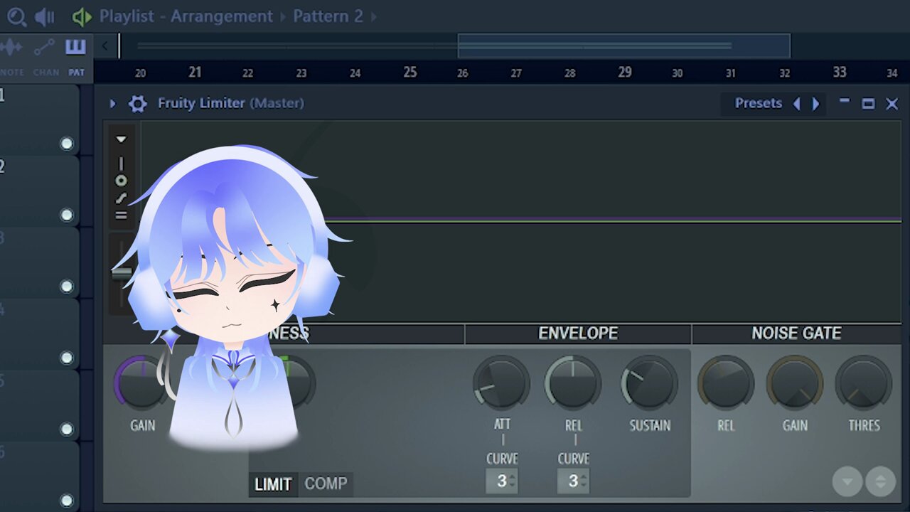Click round up-down arrows button in Noise Gate corner
910x512 pixels.
coord(880,481)
